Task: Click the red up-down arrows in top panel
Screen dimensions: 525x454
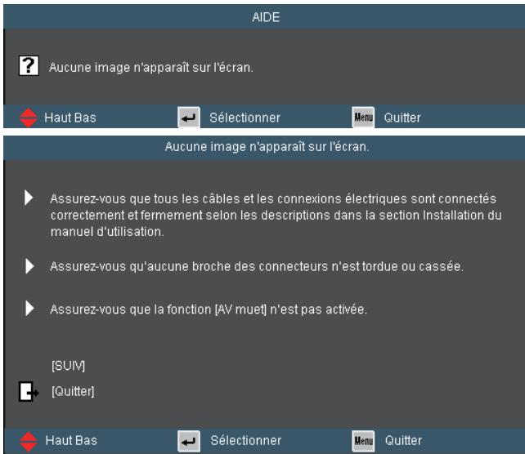Action: click(28, 118)
